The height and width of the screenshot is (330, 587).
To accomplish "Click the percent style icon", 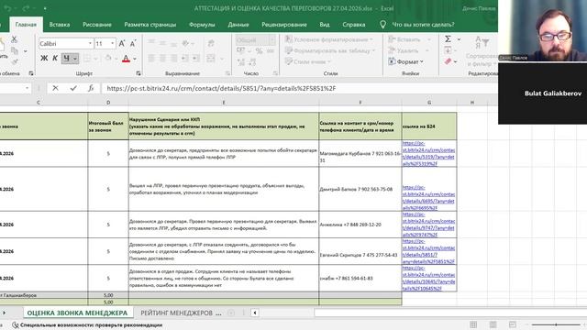I will tap(259, 51).
